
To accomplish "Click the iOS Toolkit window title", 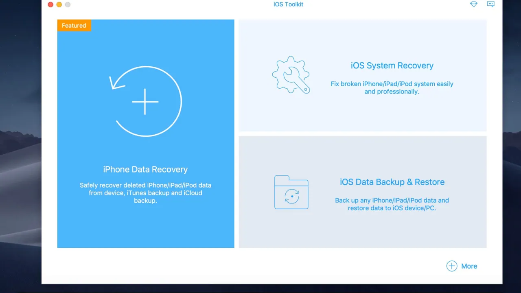I will [x=288, y=4].
